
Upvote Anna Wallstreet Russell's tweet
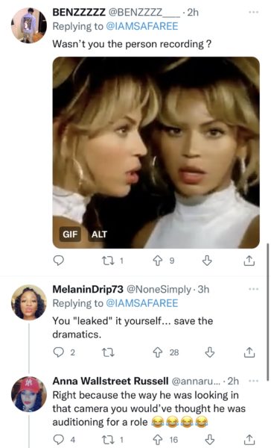pos(158,440)
